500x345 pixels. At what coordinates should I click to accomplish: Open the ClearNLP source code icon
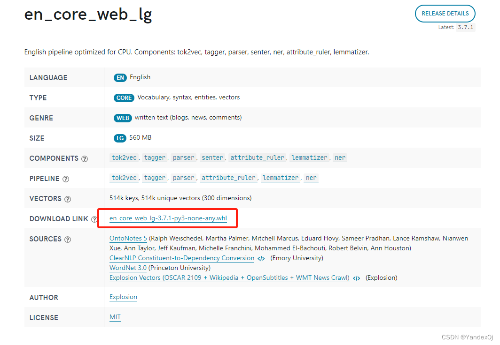[261, 258]
